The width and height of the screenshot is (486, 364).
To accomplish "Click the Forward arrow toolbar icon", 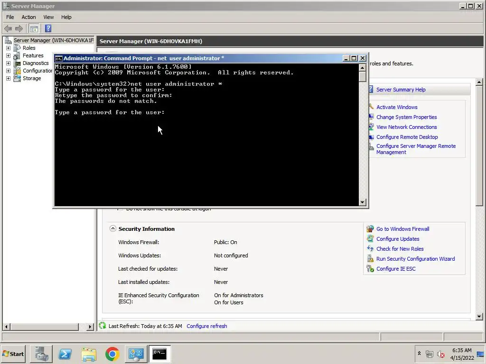I will (x=19, y=29).
